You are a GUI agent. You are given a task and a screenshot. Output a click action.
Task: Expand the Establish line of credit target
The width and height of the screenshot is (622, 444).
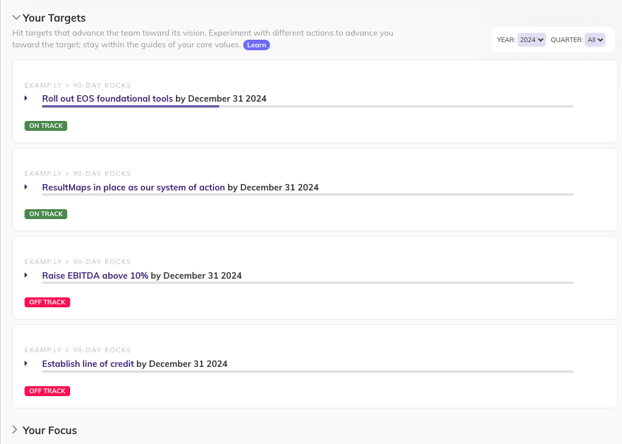point(26,363)
